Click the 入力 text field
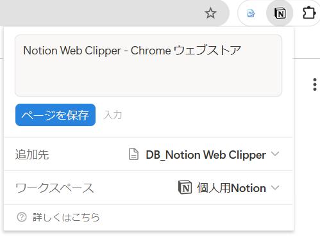320x240 pixels. point(113,115)
